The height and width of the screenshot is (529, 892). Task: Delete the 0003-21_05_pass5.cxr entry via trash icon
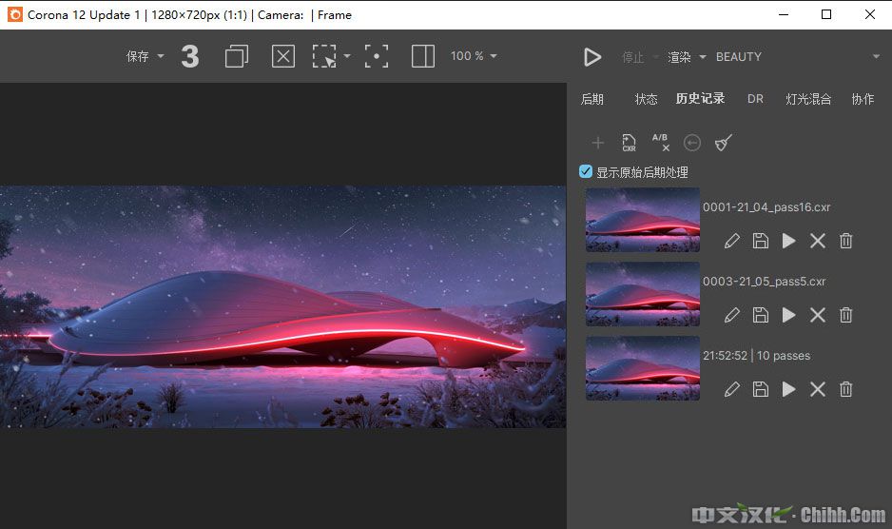(x=845, y=315)
